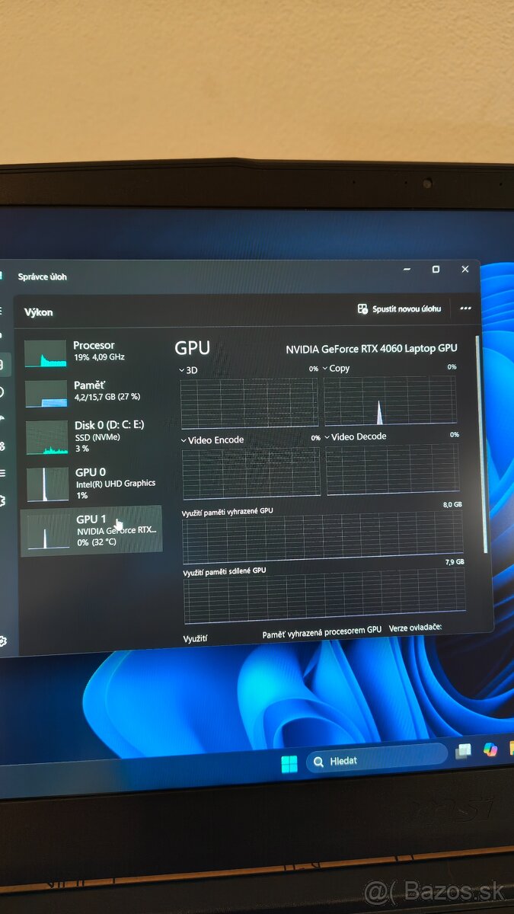
Task: Click the shared GPU memory graph
Action: pyautogui.click(x=324, y=595)
